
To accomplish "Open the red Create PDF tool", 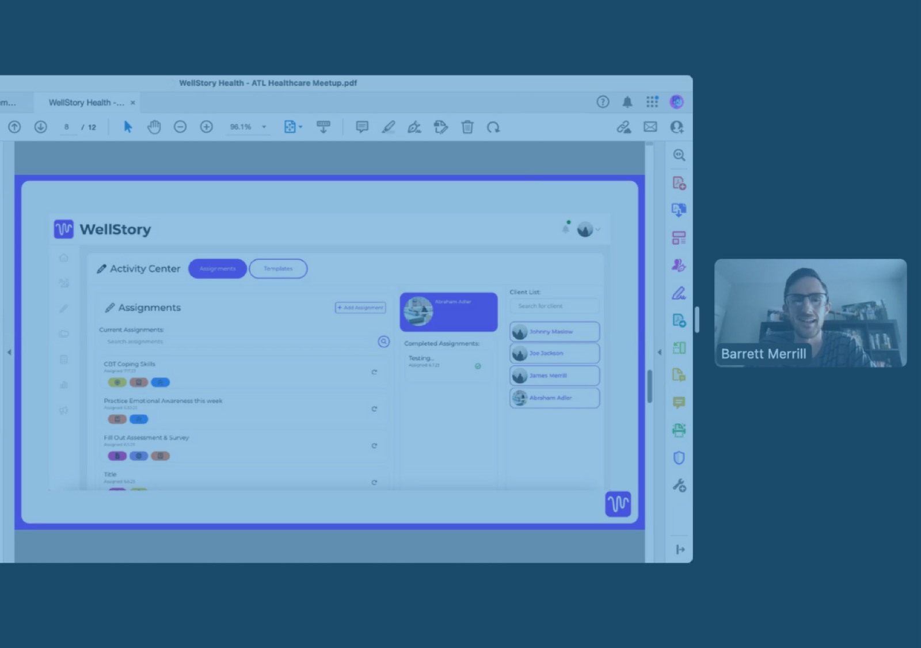I will point(679,183).
